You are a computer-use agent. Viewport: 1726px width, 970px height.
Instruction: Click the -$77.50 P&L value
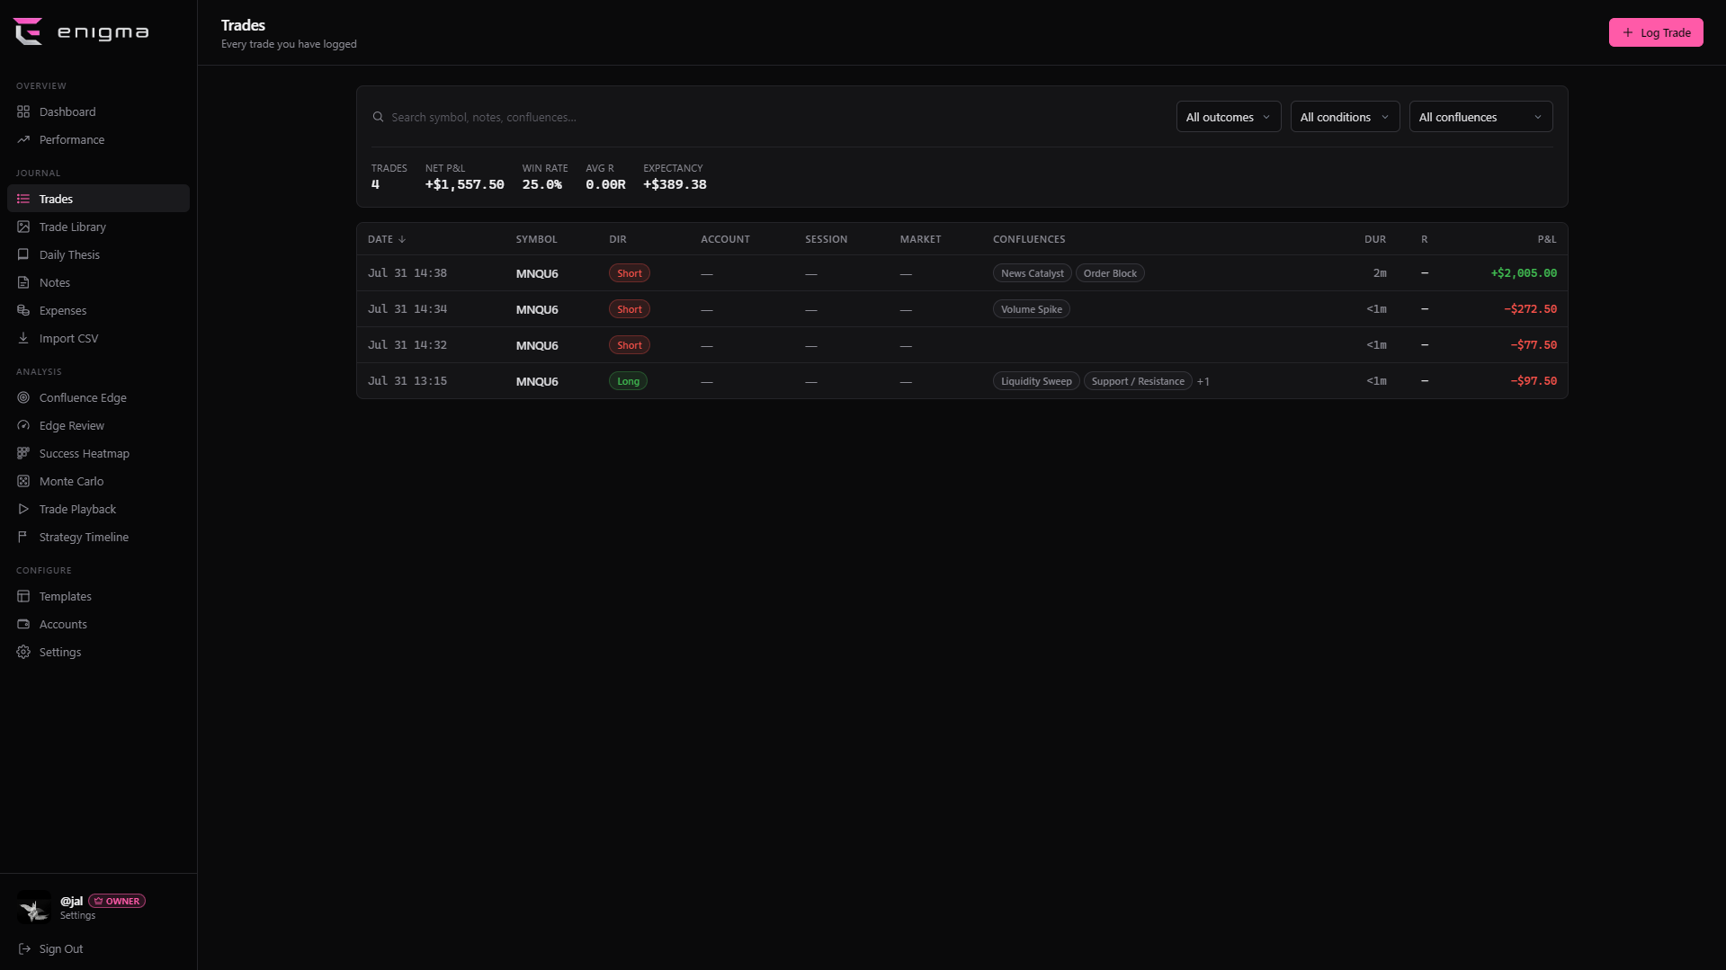coord(1534,345)
